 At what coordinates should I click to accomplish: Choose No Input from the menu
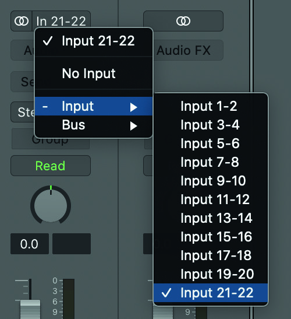coord(94,73)
